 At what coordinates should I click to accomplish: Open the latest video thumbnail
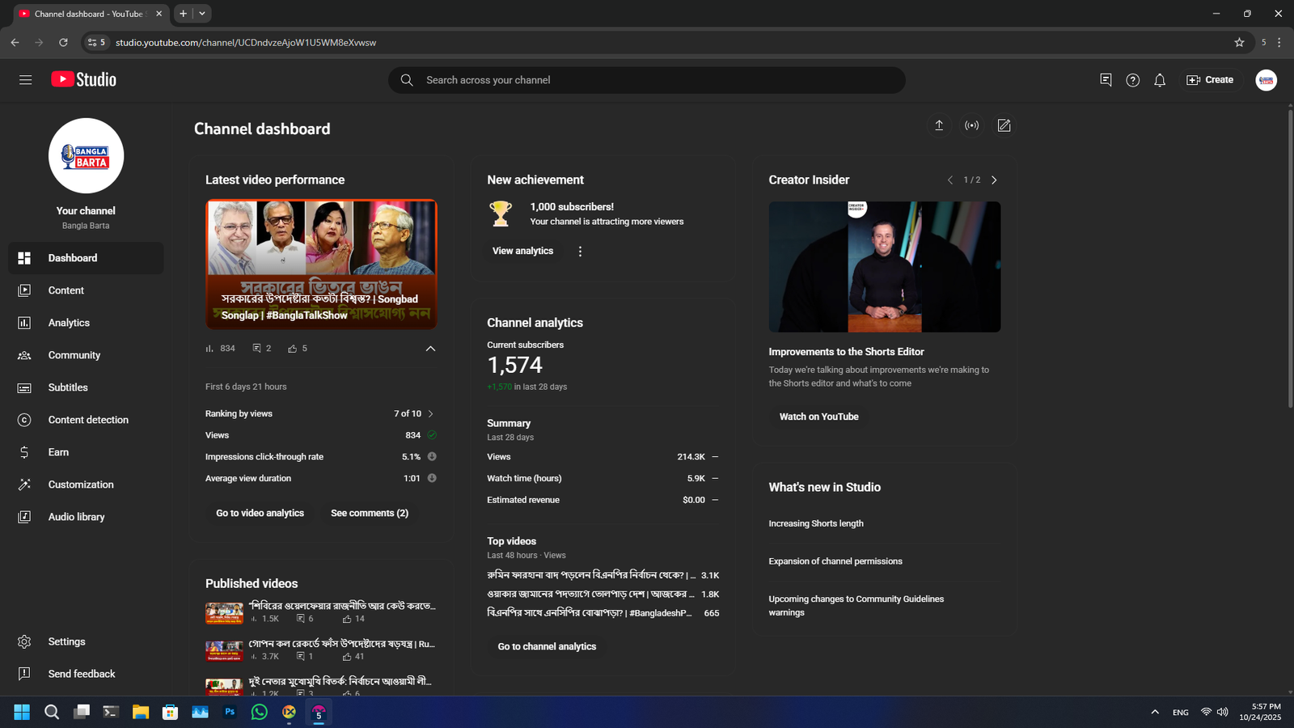coord(321,265)
